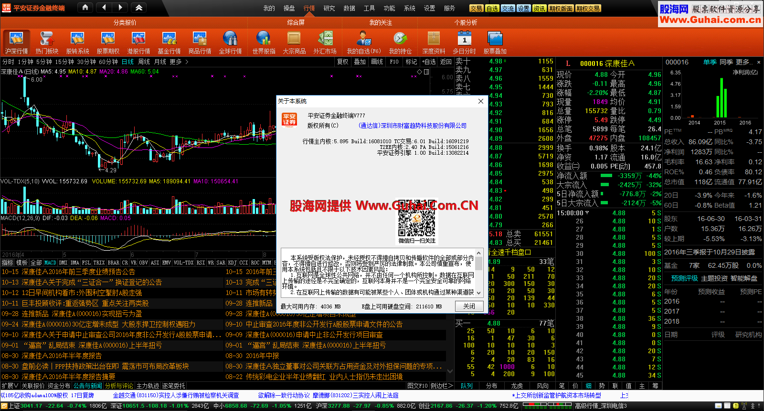Go to home via house icon
Viewport: 764px width, 411px height.
[85, 7]
